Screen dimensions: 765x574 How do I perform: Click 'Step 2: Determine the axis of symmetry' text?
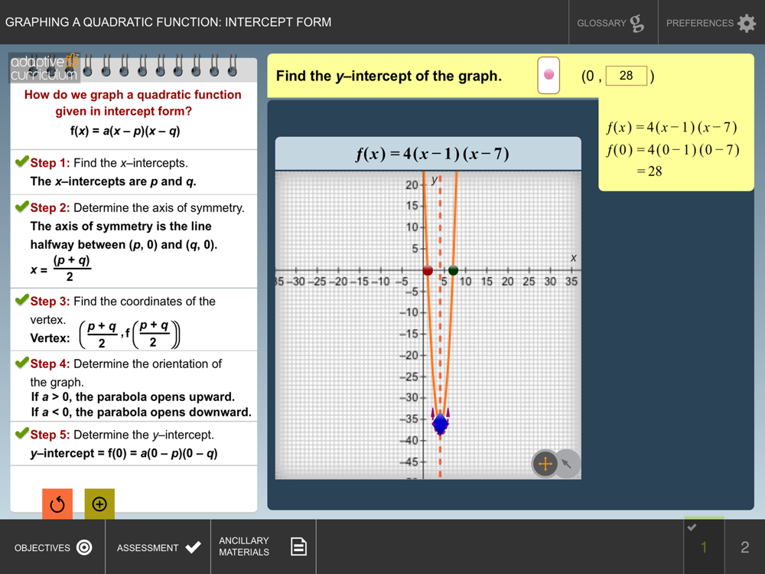(138, 208)
